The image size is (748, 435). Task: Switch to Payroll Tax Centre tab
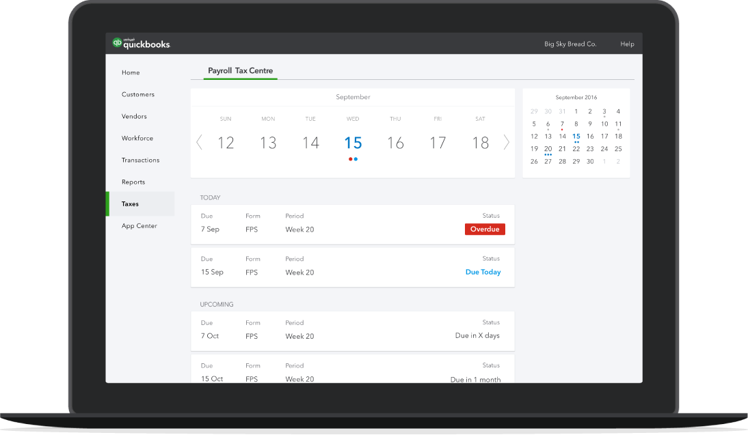click(240, 70)
